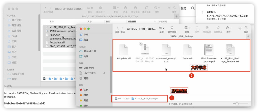Select Mac mini in sidebar locations
258x112 pixels.
coord(87,68)
